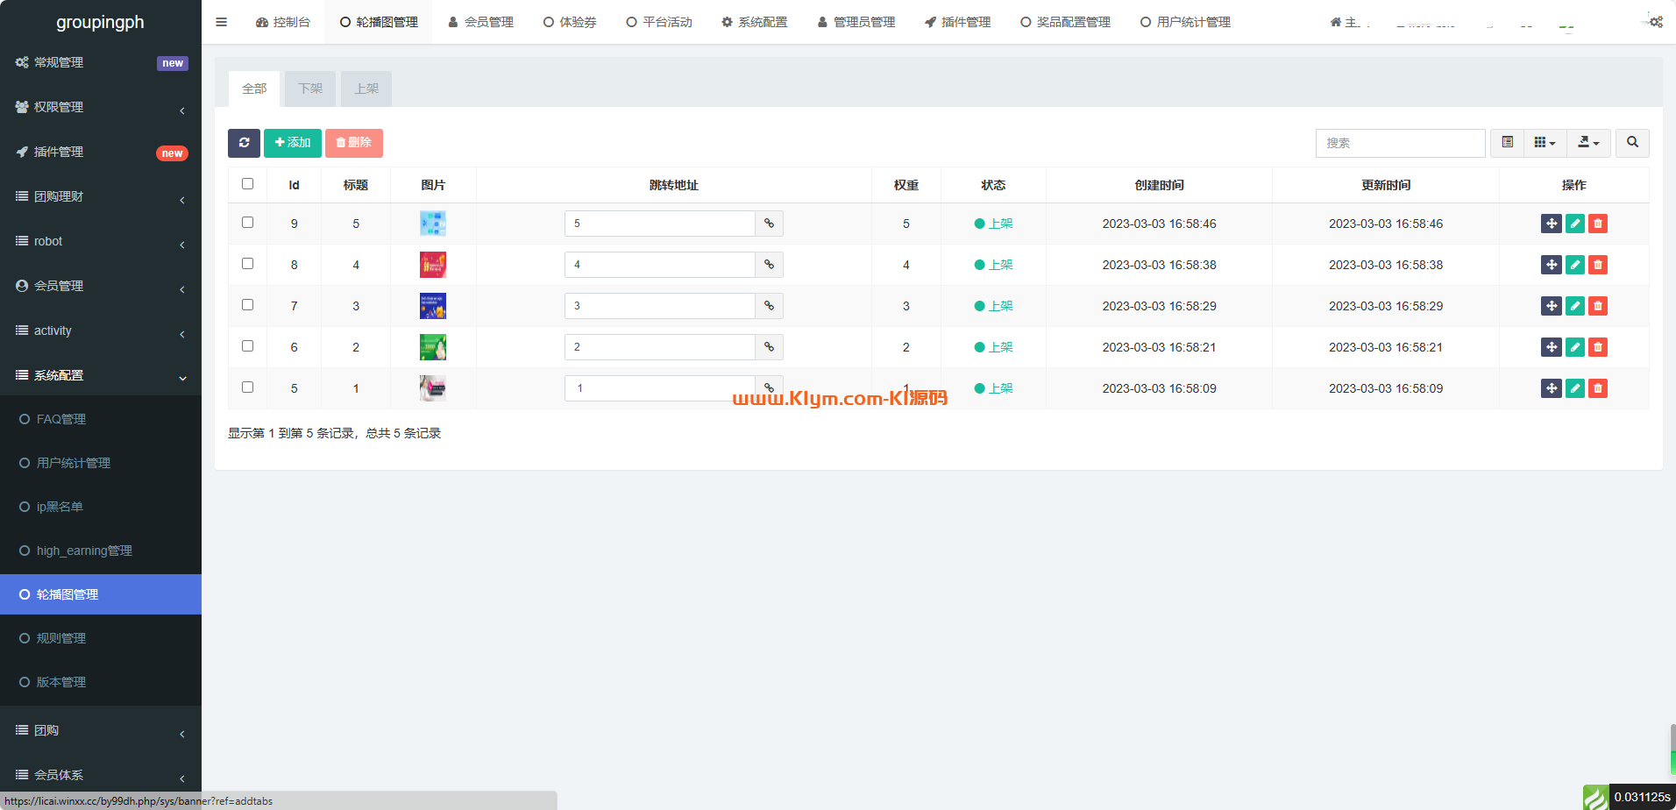Open the thumbnail image for Id 8

[x=433, y=265]
